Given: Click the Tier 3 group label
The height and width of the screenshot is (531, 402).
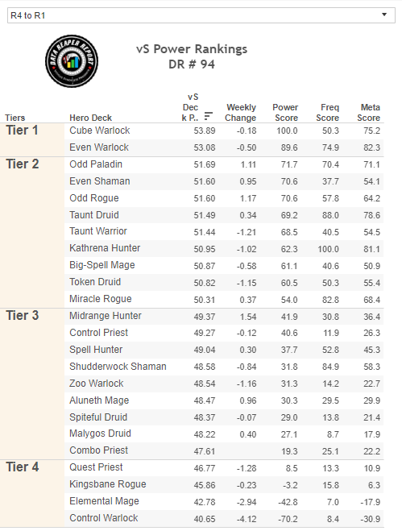Looking at the screenshot, I should click(23, 316).
